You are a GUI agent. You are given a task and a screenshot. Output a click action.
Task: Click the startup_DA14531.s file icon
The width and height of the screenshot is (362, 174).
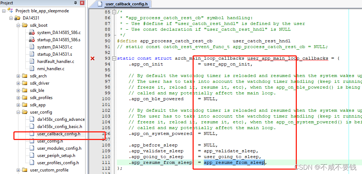tap(32, 54)
